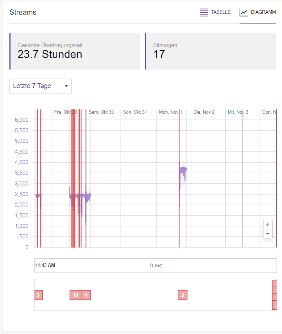Click the 2,500 y-axis label
Screen dimensions: 282x334
pyautogui.click(x=21, y=194)
